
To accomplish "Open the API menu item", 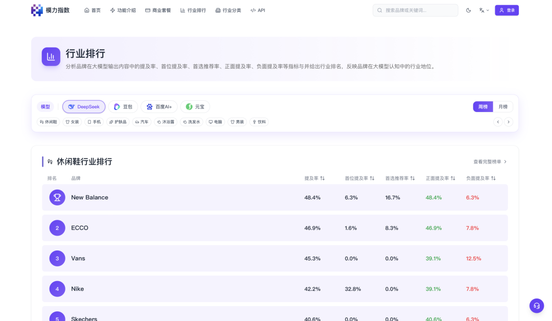I will pyautogui.click(x=258, y=11).
